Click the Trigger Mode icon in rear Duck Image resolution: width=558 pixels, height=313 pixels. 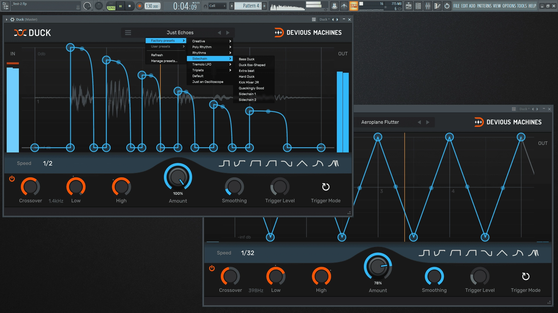(526, 276)
